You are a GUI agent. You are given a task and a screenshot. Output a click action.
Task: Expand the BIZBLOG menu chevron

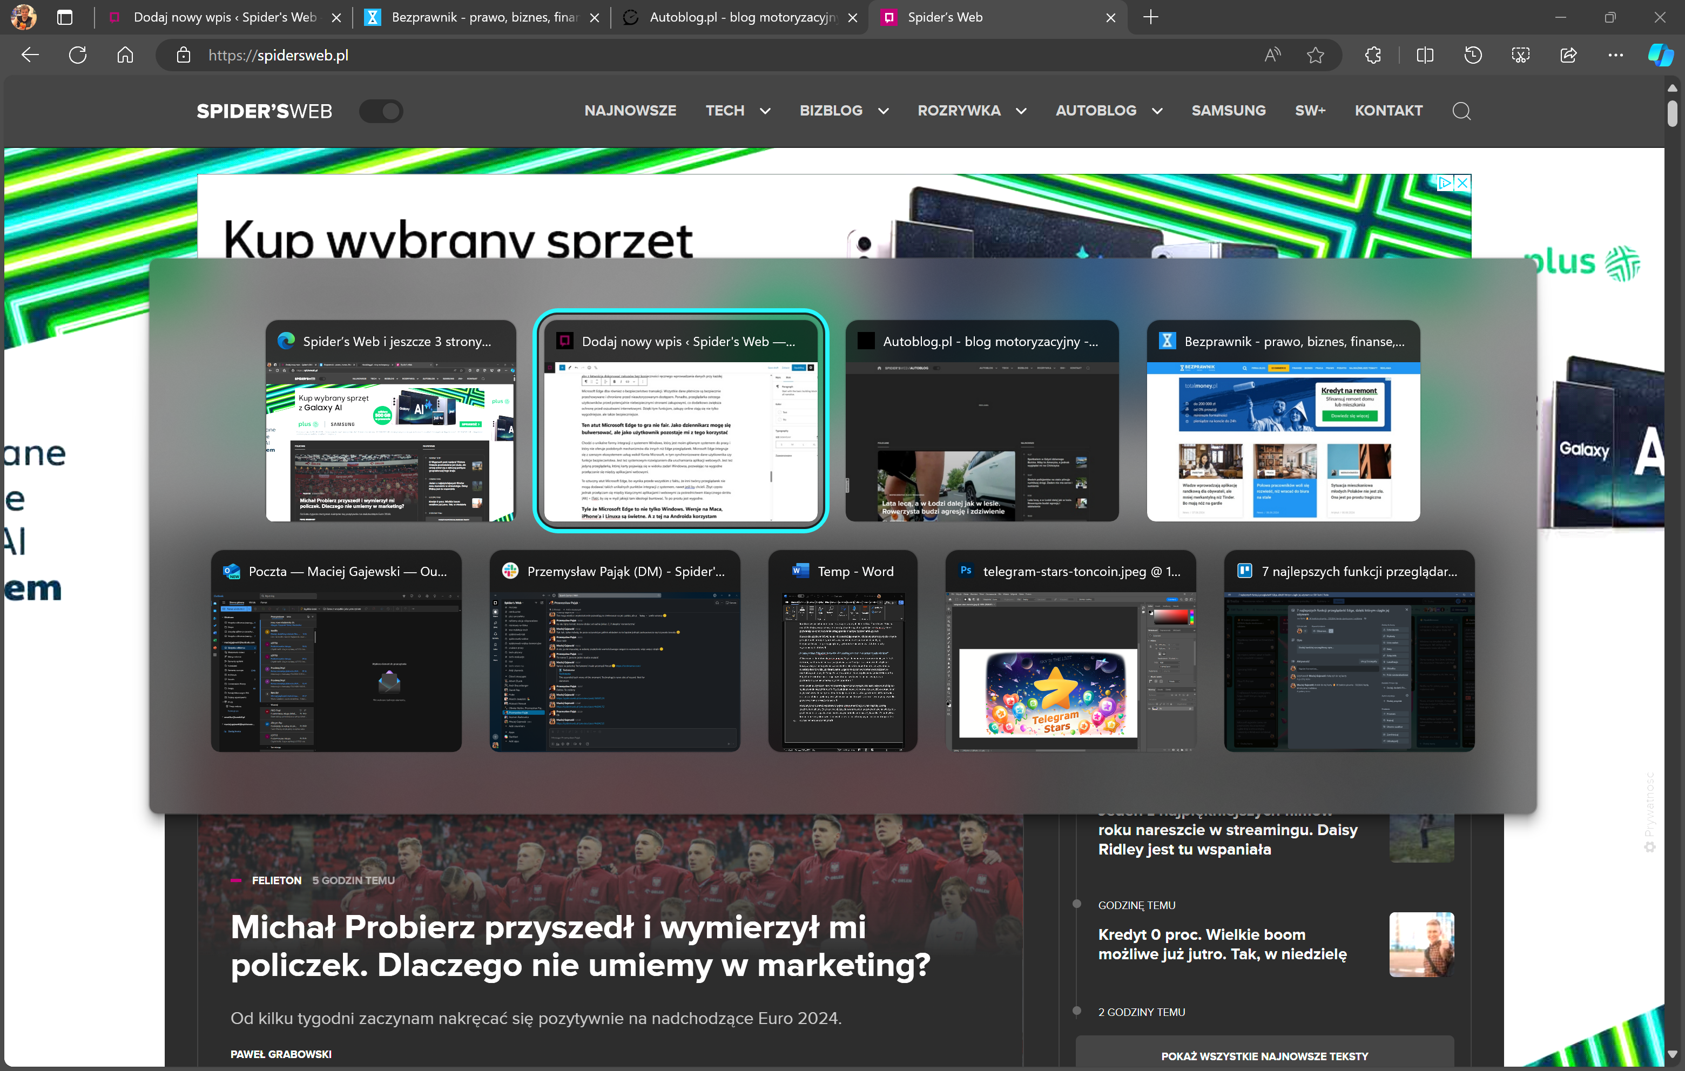pos(883,111)
